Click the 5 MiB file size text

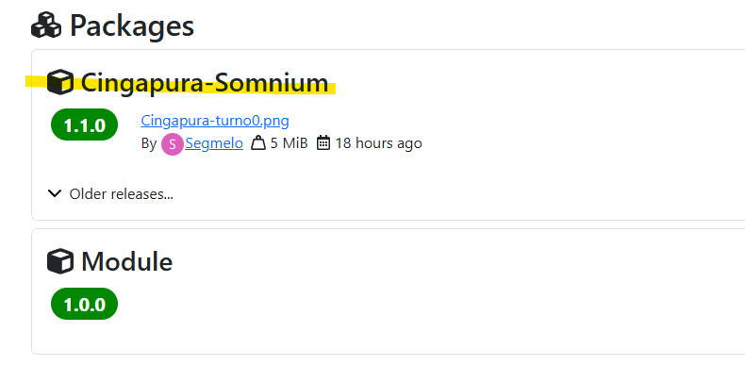pyautogui.click(x=289, y=143)
